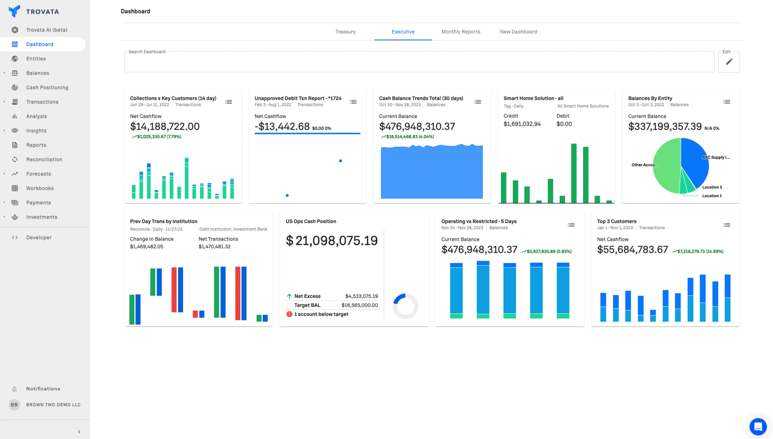Expand the Payments sidebar section
773x439 pixels.
(4, 202)
